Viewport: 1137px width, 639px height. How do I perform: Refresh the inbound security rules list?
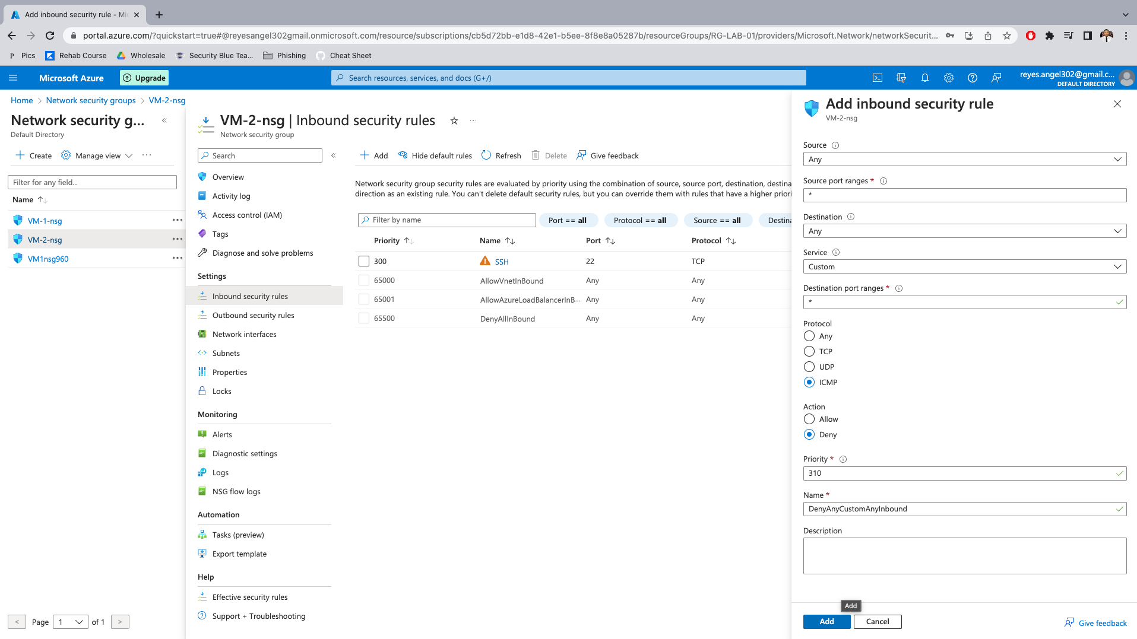(501, 155)
